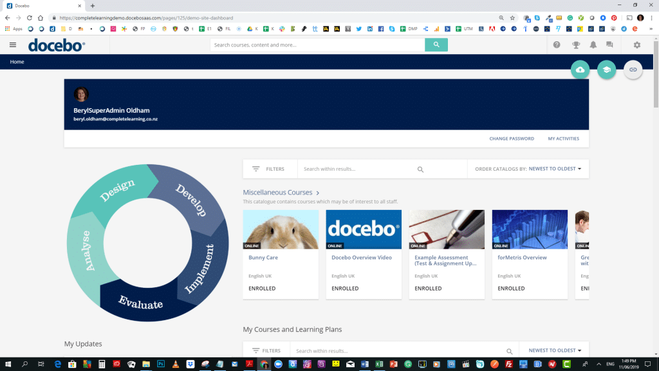The image size is (659, 371).
Task: Toggle the hamburger menu beside the Docebo logo
Action: (12, 44)
